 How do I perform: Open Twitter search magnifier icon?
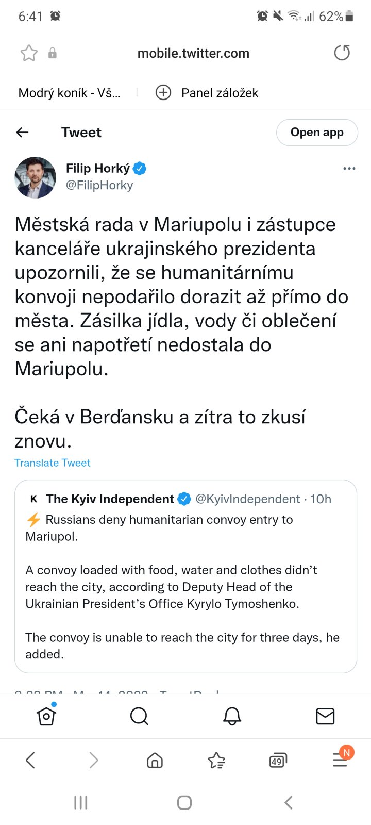coord(139,716)
